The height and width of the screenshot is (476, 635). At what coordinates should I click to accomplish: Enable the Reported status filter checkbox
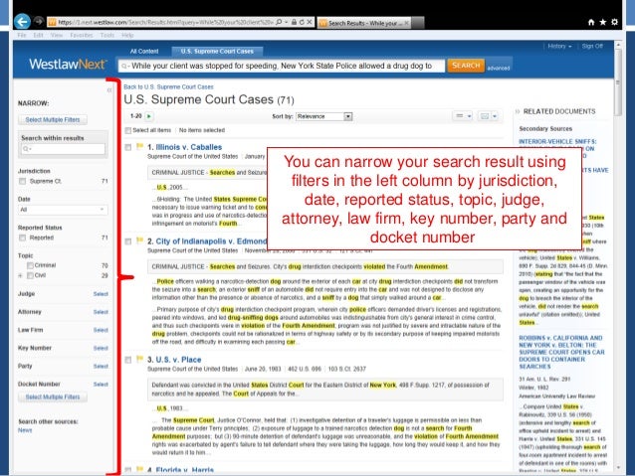(23, 238)
